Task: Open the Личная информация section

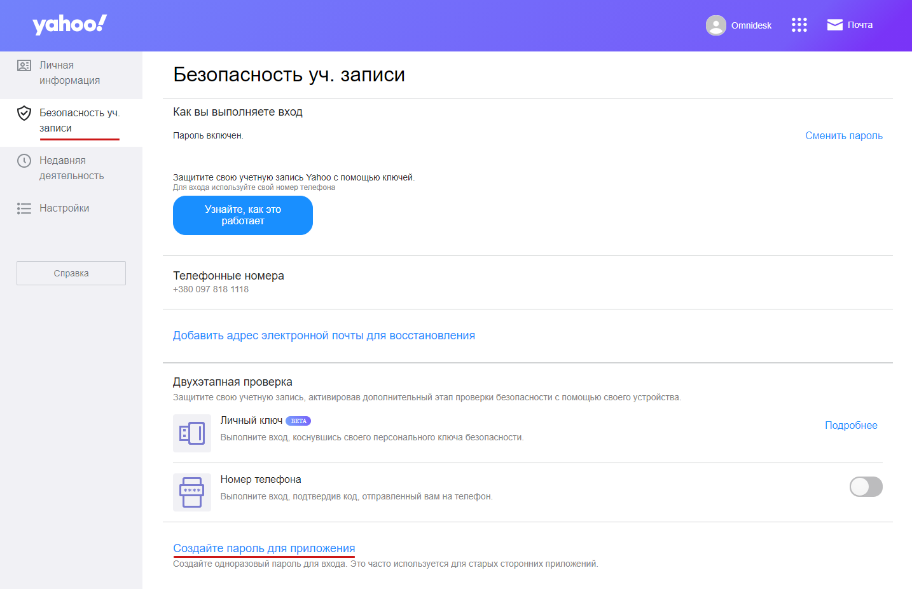Action: pos(69,73)
